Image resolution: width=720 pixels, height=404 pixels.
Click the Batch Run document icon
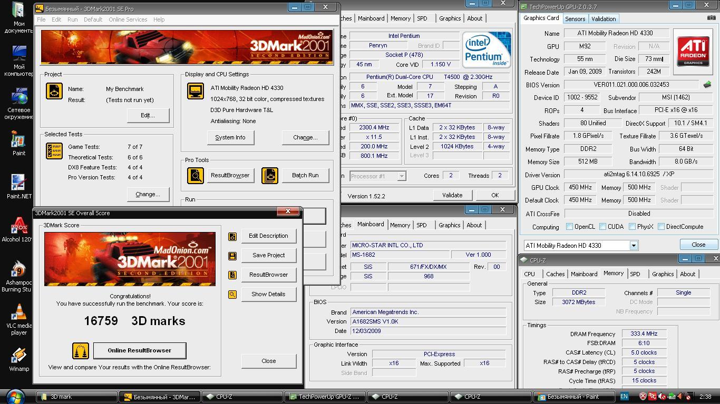[269, 175]
